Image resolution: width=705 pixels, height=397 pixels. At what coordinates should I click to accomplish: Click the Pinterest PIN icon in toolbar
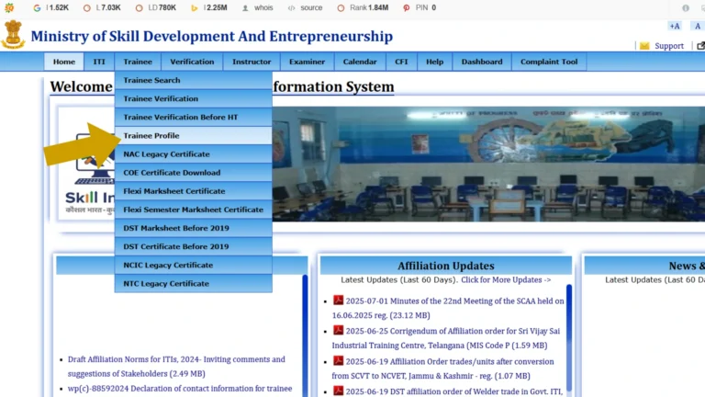click(407, 7)
